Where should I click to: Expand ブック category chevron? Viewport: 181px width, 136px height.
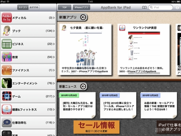(54, 31)
